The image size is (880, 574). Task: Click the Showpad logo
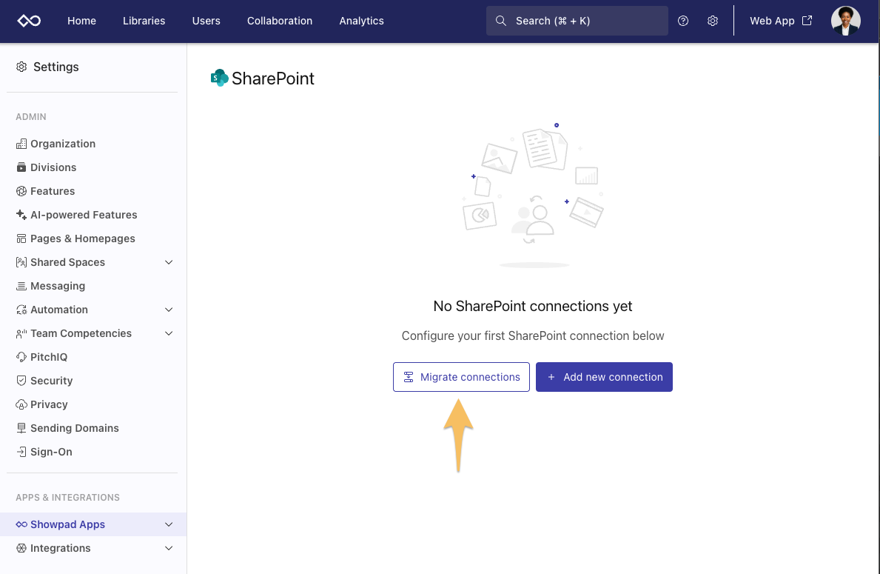coord(29,21)
